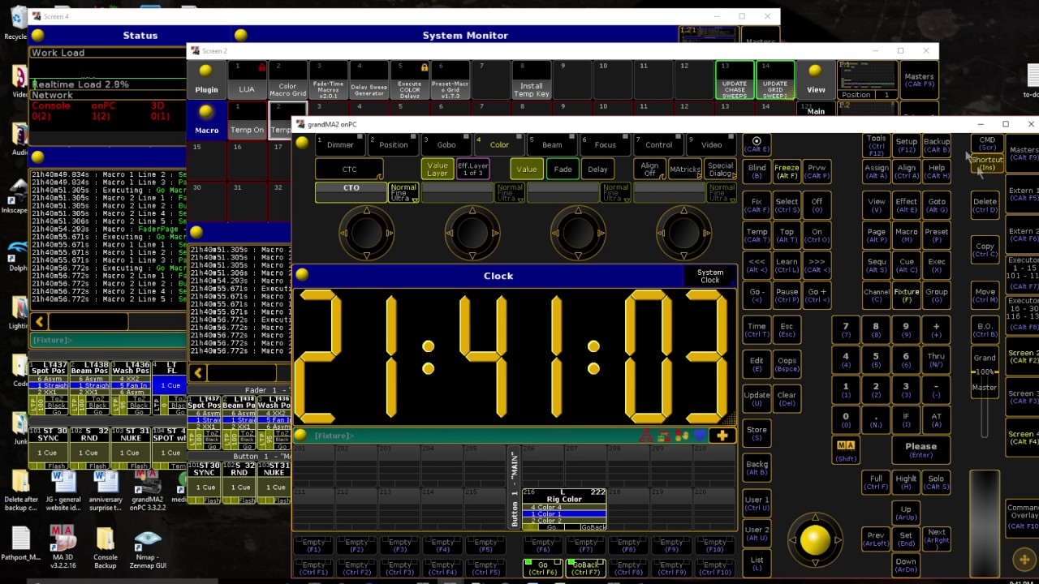Viewport: 1039px width, 584px height.
Task: Switch to the Video preset type tab
Action: pyautogui.click(x=712, y=144)
